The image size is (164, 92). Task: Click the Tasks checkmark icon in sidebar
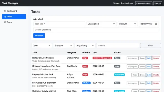5,17
